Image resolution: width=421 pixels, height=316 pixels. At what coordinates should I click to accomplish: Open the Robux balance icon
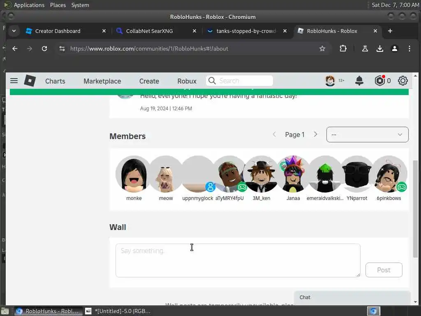coord(379,81)
